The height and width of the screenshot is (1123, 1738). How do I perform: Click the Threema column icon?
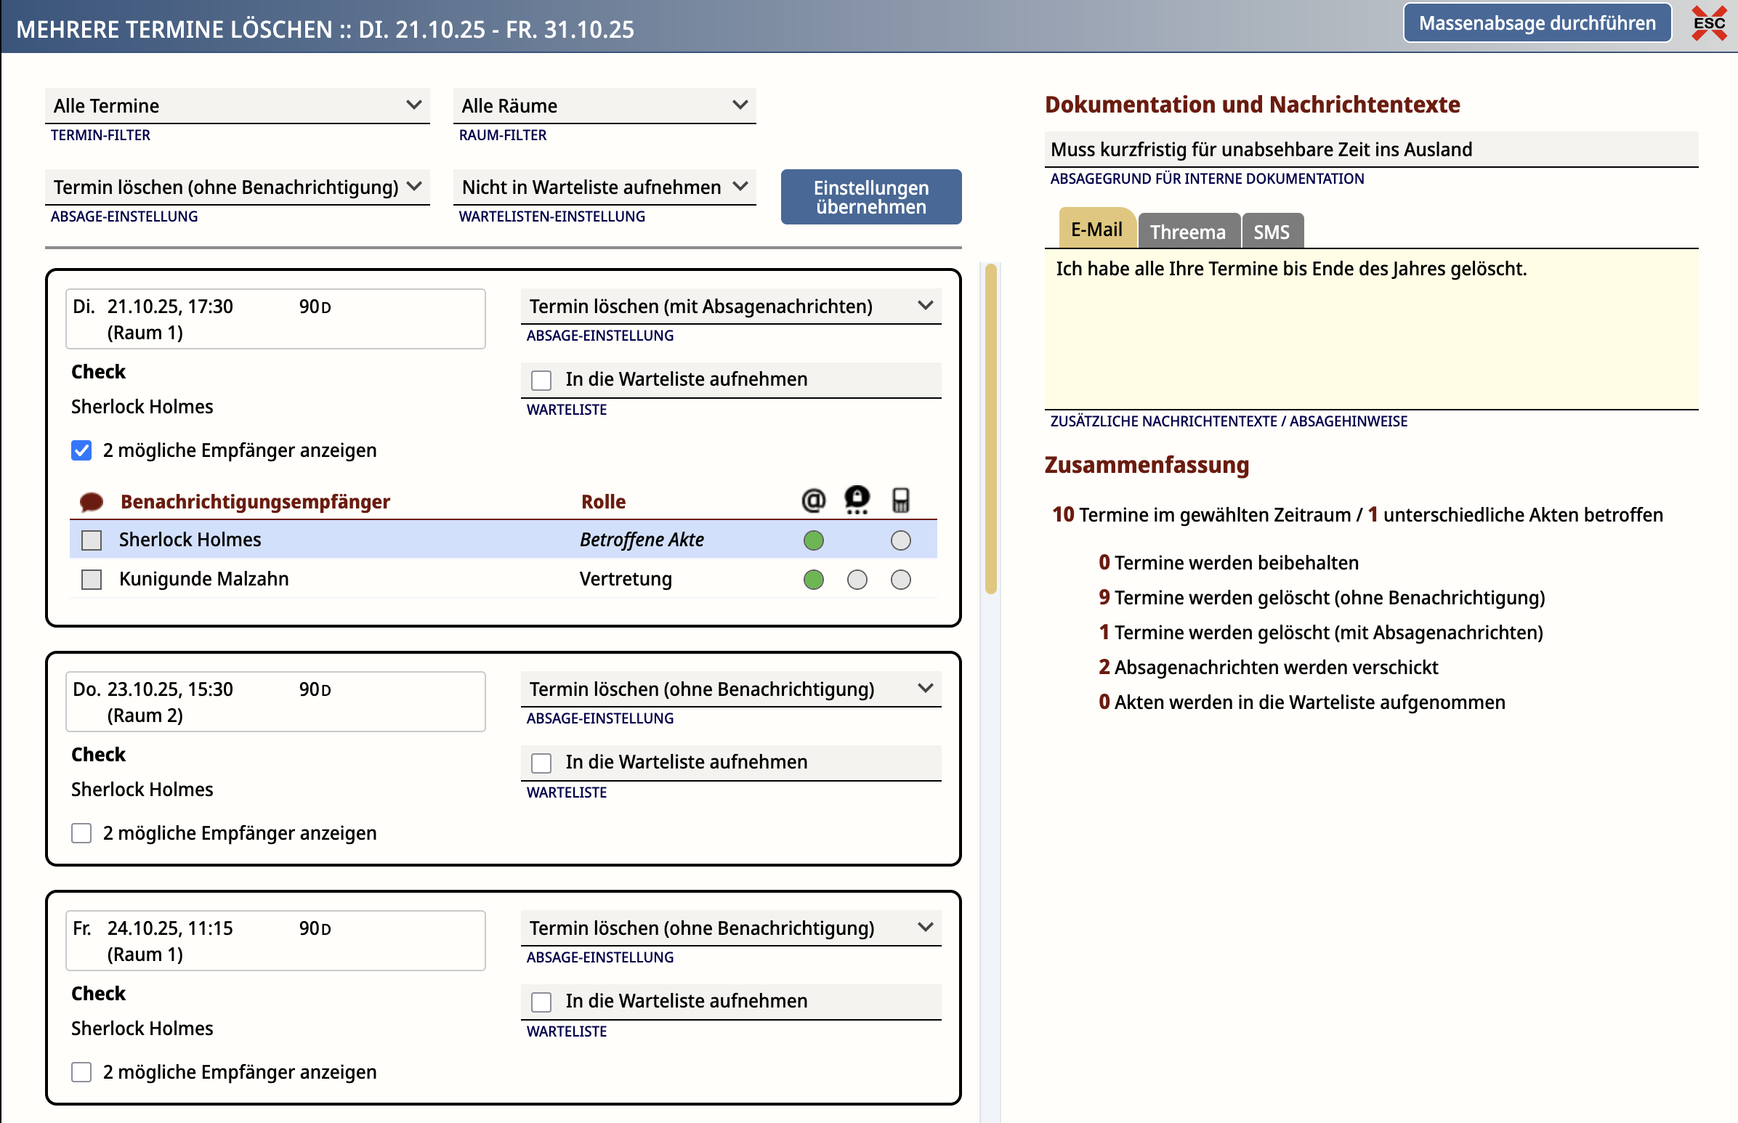tap(857, 500)
